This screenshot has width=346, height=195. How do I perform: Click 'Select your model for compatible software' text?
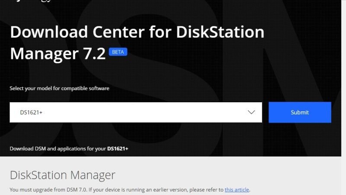point(59,88)
